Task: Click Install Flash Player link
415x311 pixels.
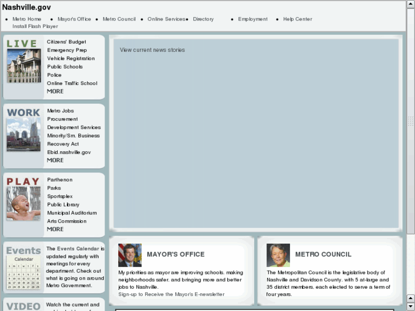Action: click(35, 26)
